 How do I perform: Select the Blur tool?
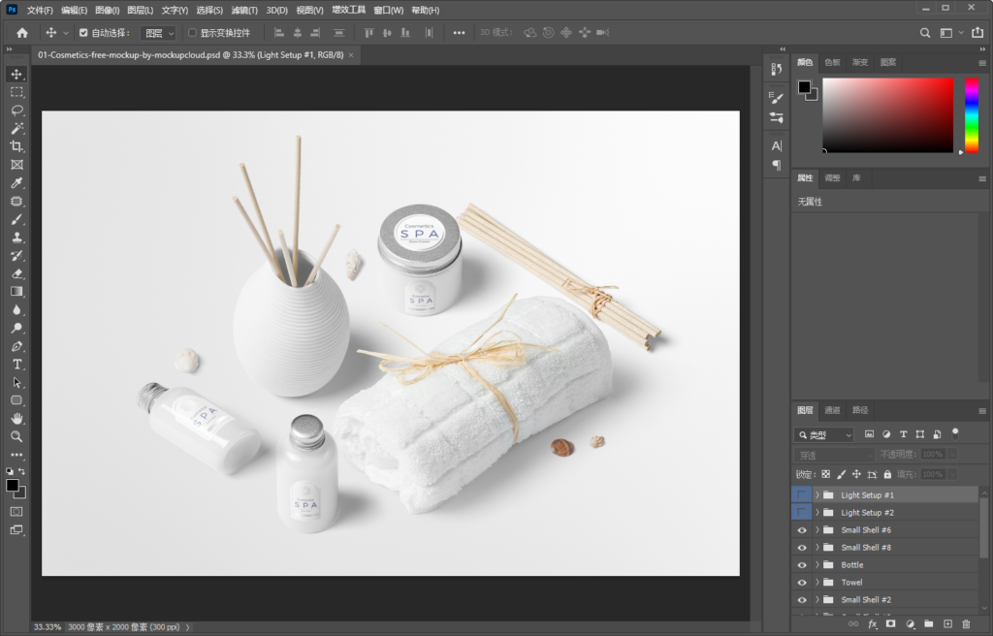(16, 310)
